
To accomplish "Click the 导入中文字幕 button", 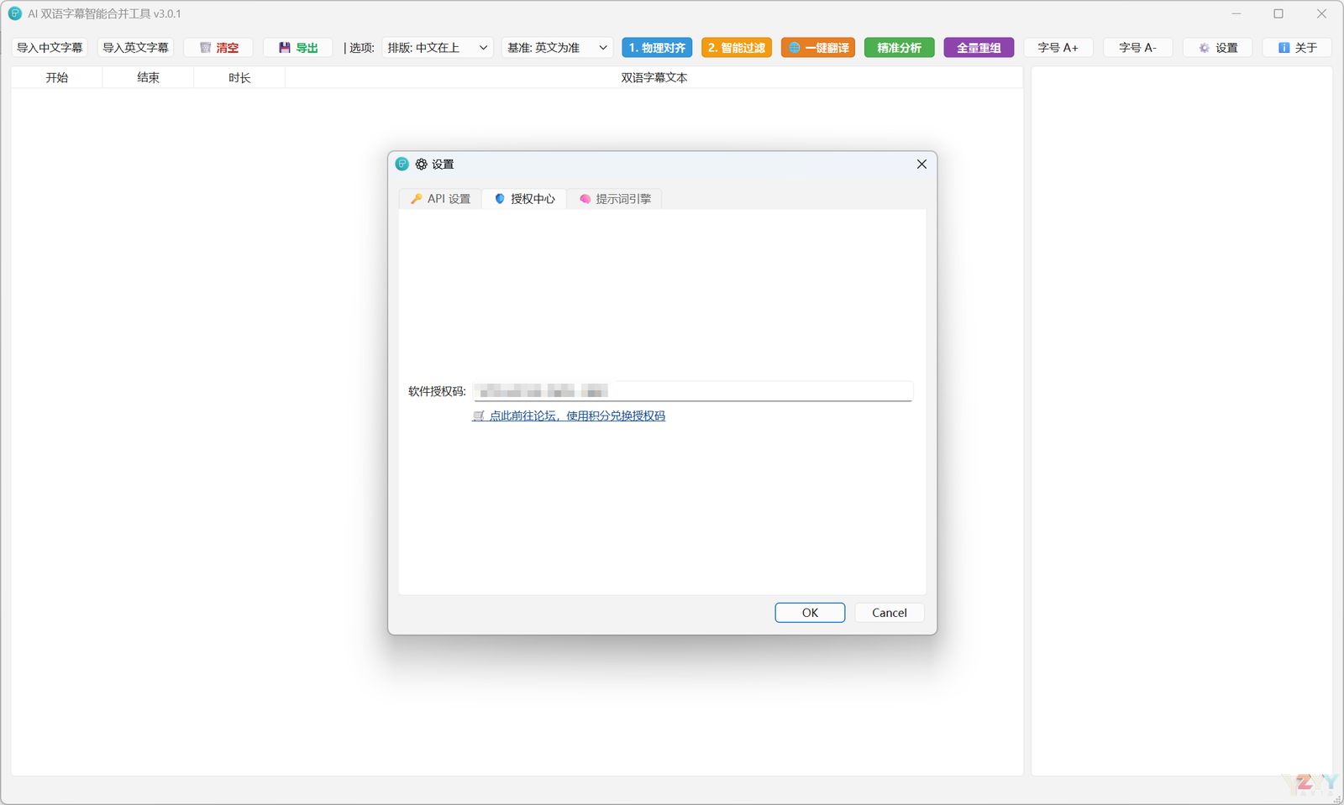I will pyautogui.click(x=50, y=48).
